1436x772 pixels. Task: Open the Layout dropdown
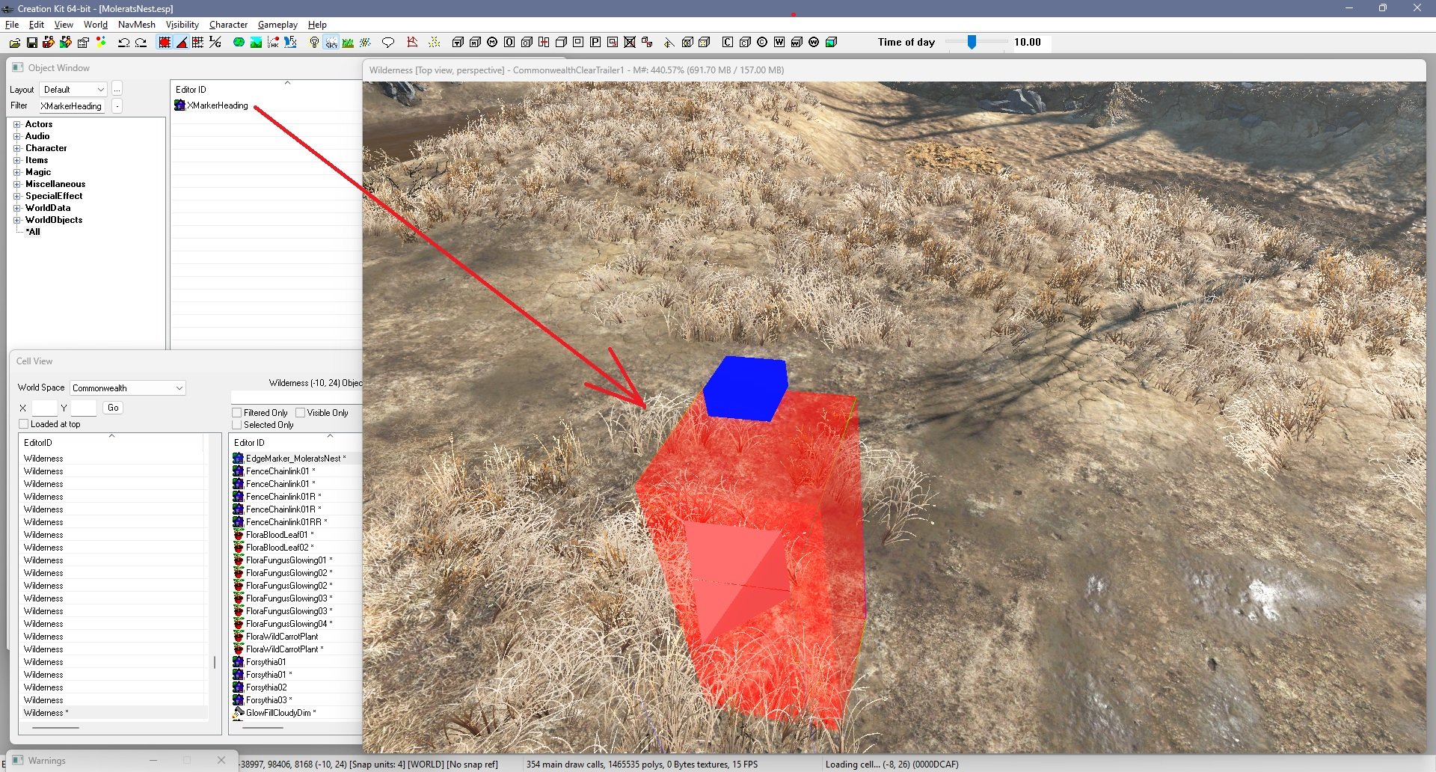pyautogui.click(x=73, y=90)
